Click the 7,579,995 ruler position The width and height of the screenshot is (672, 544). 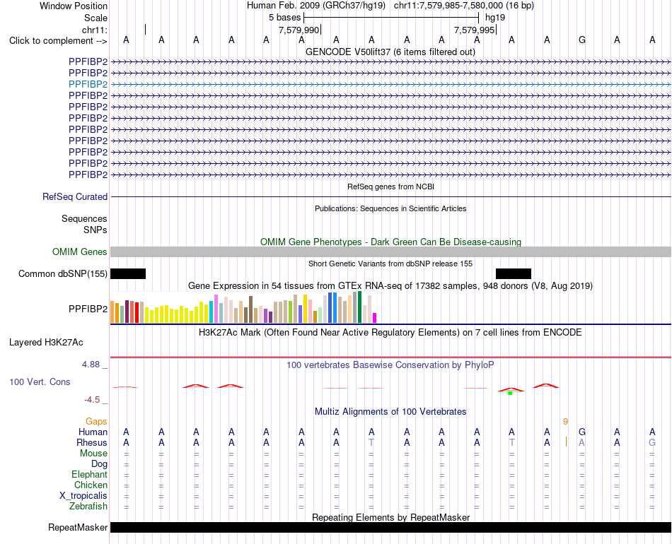(x=475, y=30)
